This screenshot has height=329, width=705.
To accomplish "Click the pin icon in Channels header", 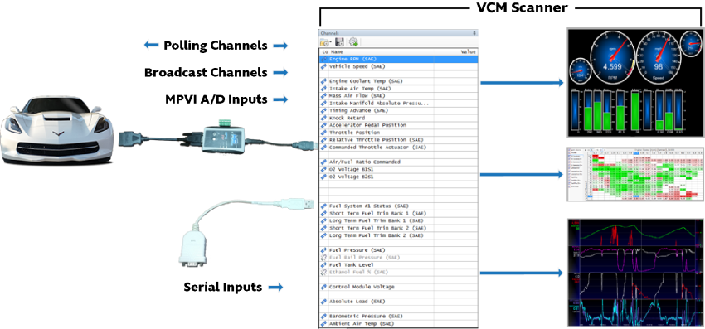I will click(474, 33).
